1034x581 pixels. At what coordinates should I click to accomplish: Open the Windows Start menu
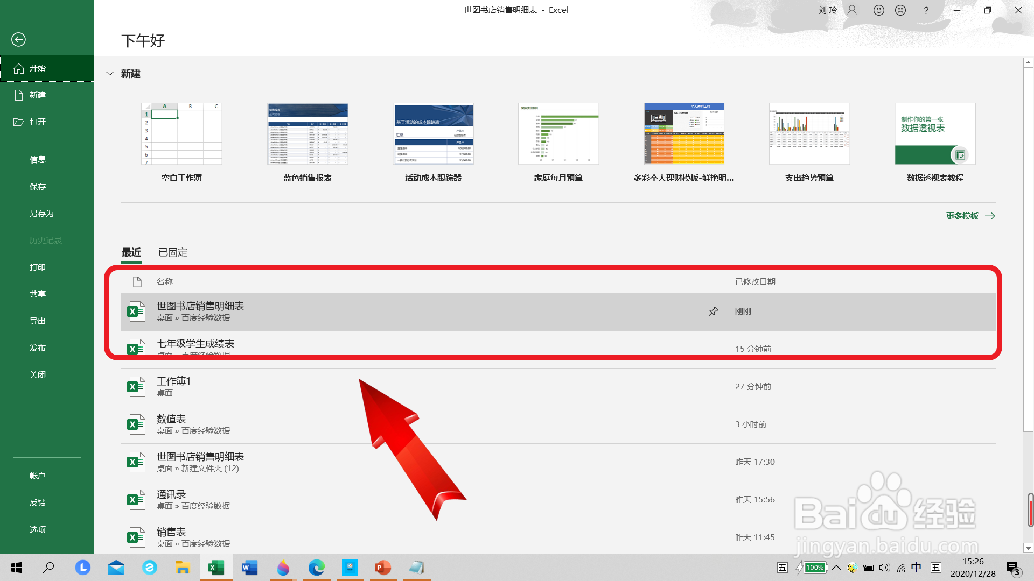point(16,568)
